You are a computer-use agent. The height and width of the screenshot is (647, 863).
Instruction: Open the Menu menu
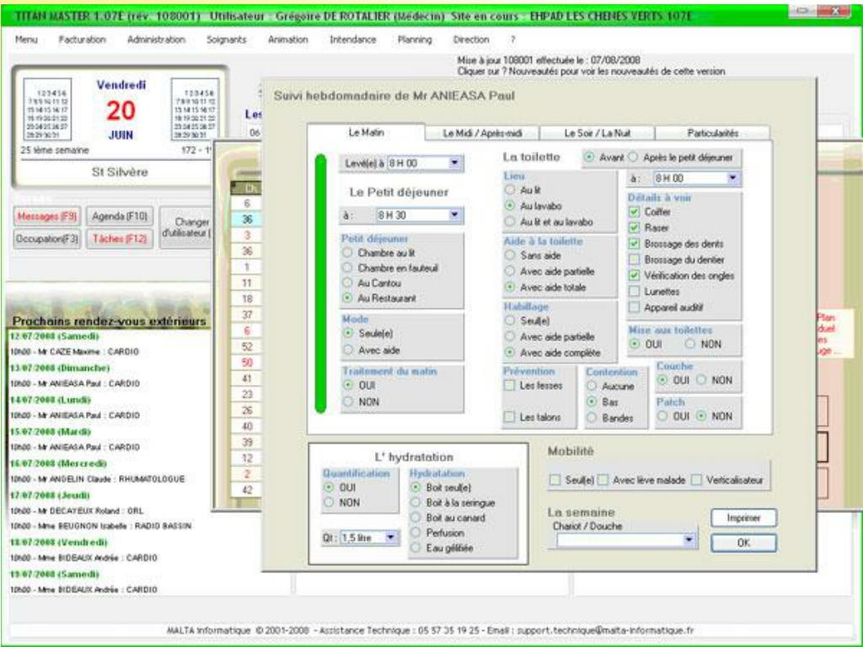26,40
